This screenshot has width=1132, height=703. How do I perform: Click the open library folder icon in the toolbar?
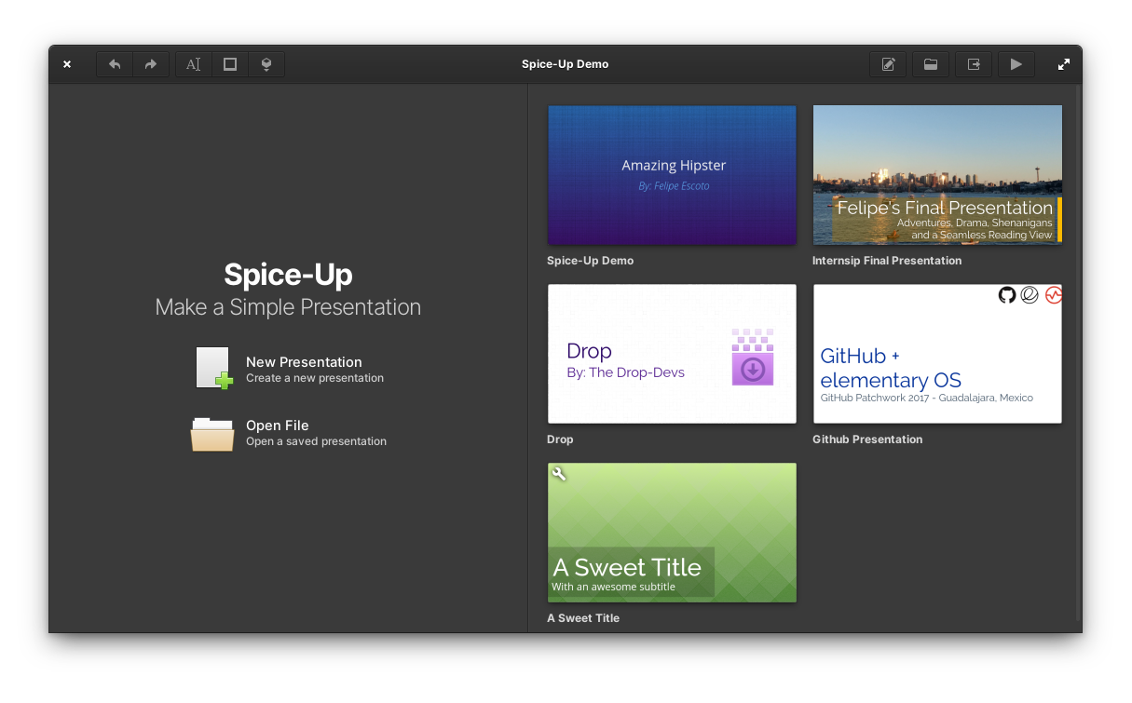tap(931, 64)
